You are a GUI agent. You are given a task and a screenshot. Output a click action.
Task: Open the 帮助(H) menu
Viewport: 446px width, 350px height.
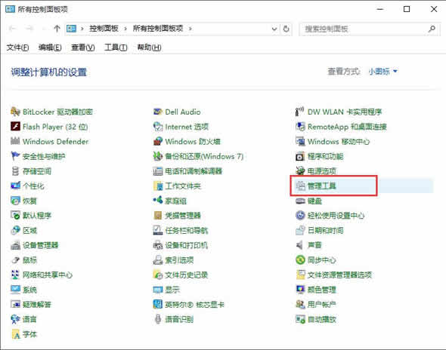pos(150,47)
